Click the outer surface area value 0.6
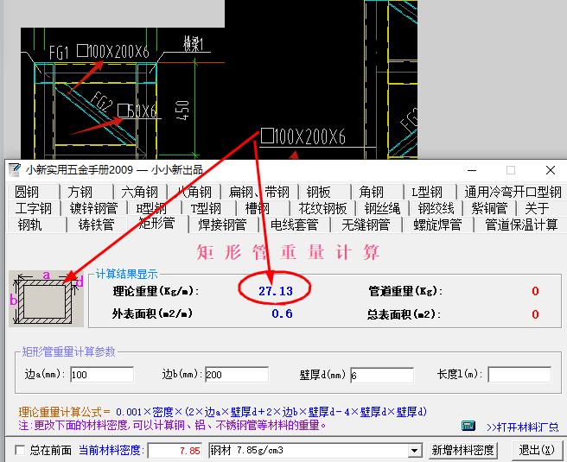This screenshot has height=462, width=567. (x=282, y=313)
